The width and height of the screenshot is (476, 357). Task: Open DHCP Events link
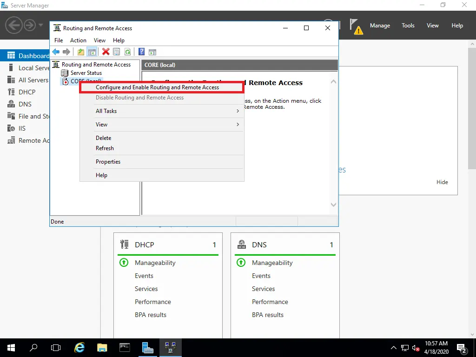click(x=144, y=276)
